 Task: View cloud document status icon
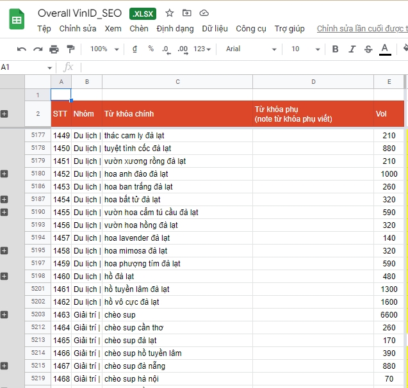click(x=204, y=13)
